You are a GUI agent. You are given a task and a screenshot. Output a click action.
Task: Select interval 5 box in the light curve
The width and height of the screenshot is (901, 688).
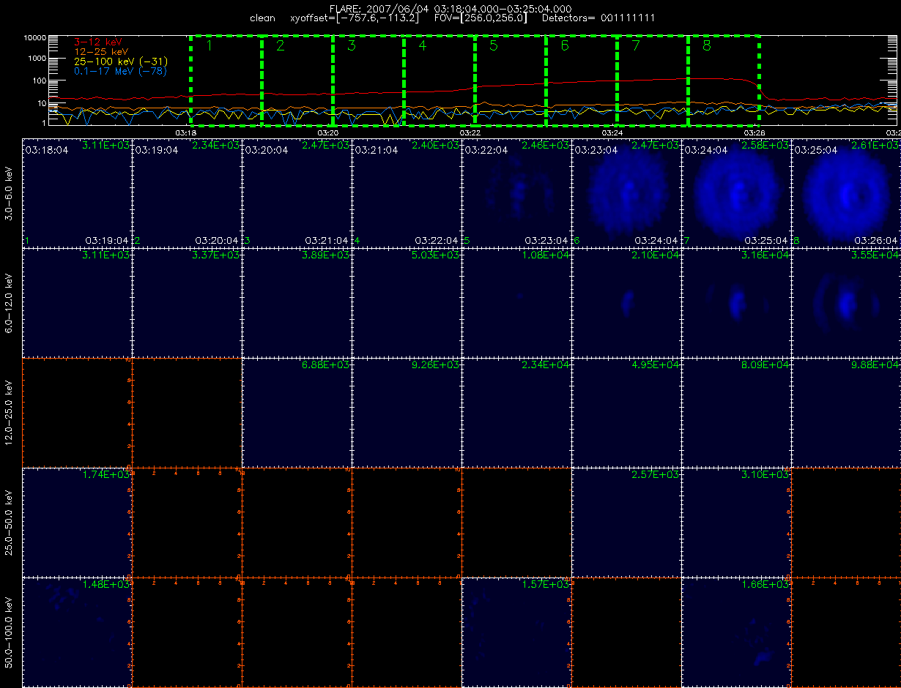510,79
